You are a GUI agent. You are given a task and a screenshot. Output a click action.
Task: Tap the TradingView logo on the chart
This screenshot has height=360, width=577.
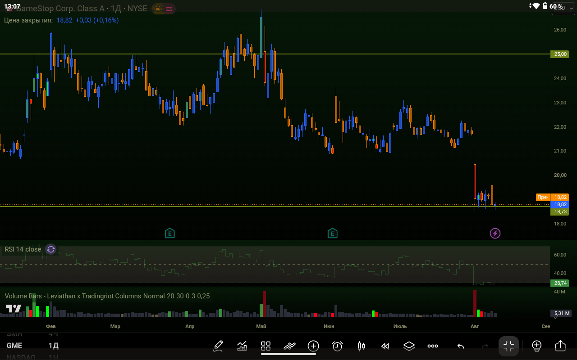click(14, 309)
